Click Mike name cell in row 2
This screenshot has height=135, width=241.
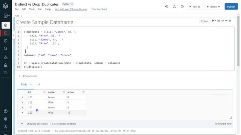56,102
